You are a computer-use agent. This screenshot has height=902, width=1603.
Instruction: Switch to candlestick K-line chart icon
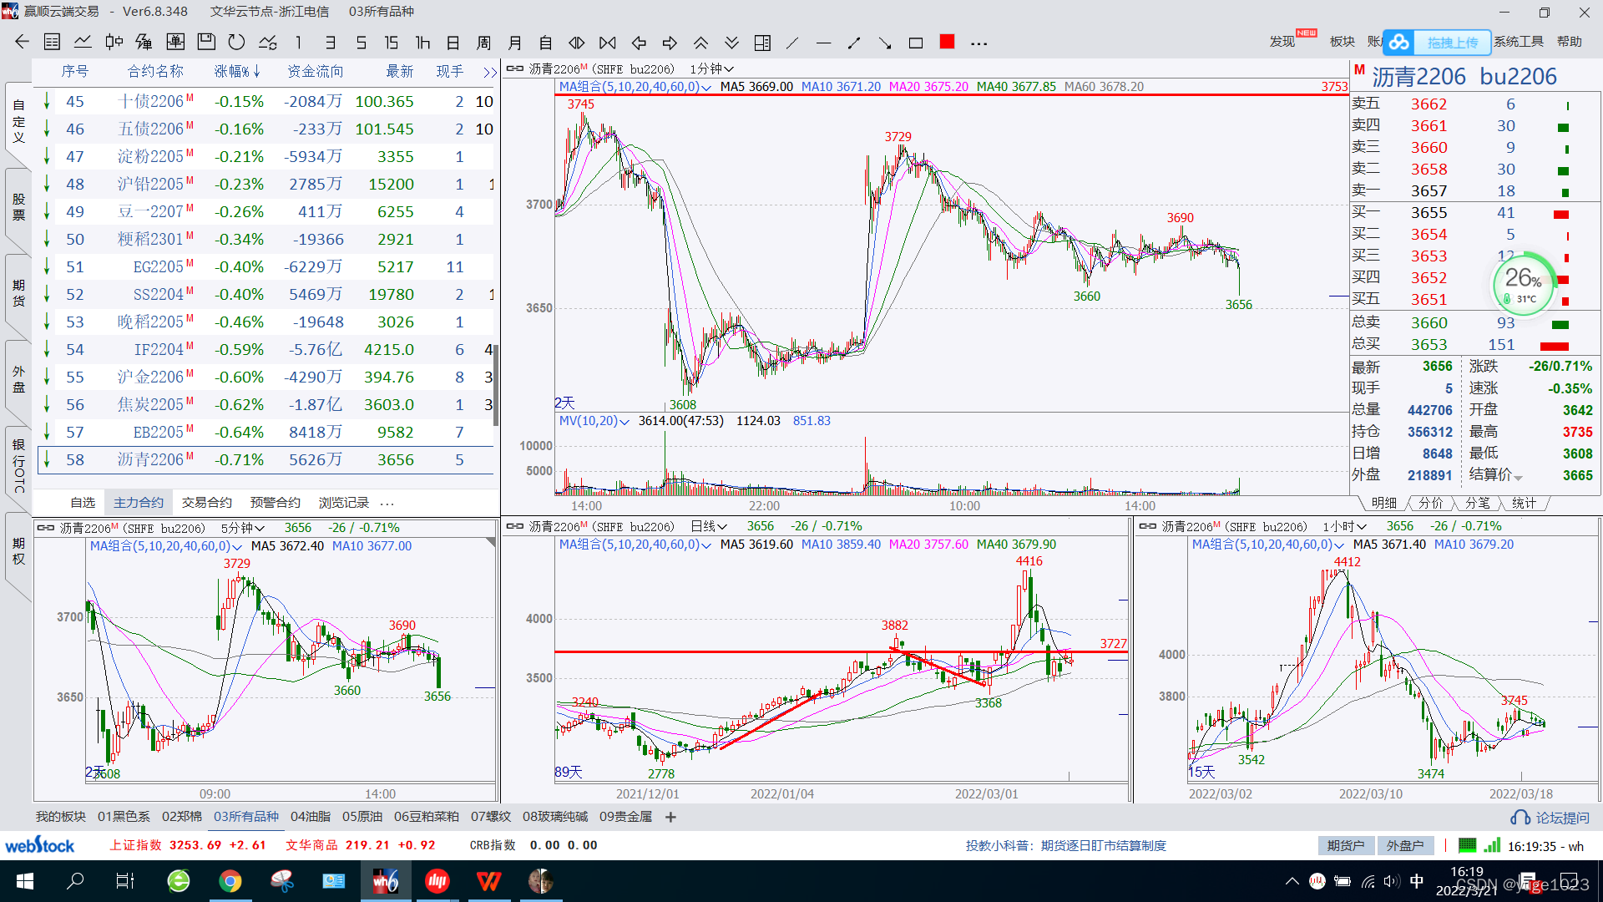tap(114, 42)
